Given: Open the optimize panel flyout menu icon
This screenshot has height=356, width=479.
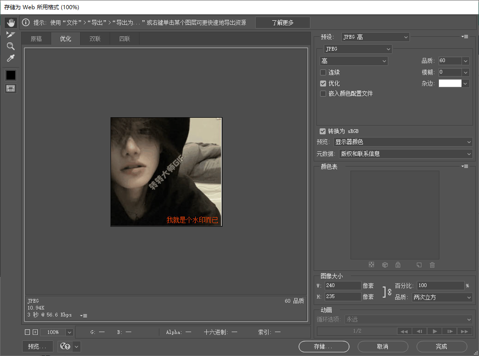Looking at the screenshot, I should click(x=465, y=37).
